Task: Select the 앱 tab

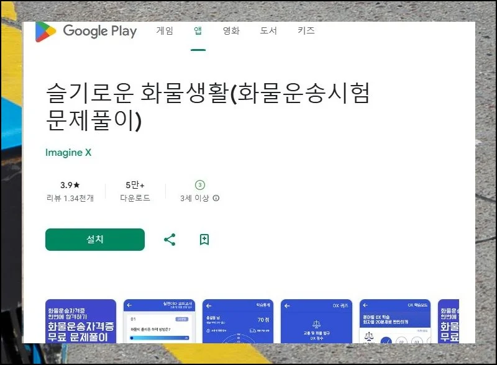Action: 198,31
